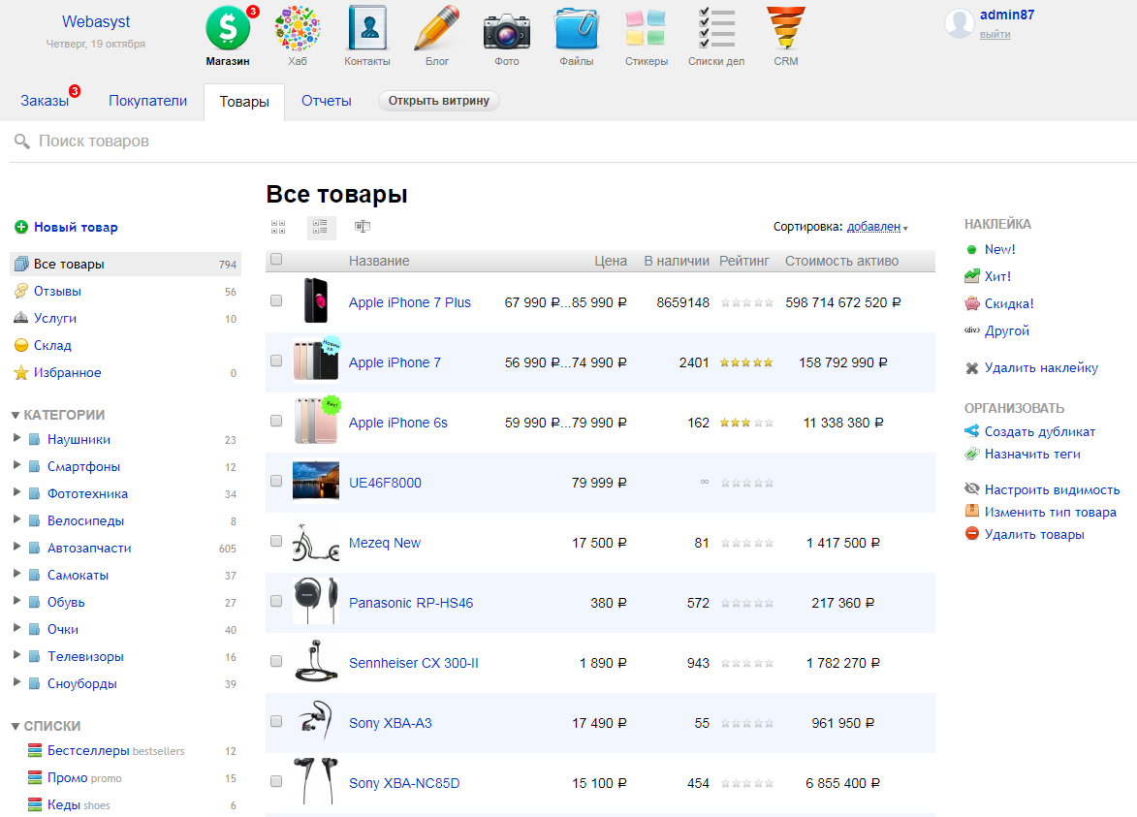1137x817 pixels.
Task: Collapse the КАТЕГОРИИ section
Action: click(16, 416)
